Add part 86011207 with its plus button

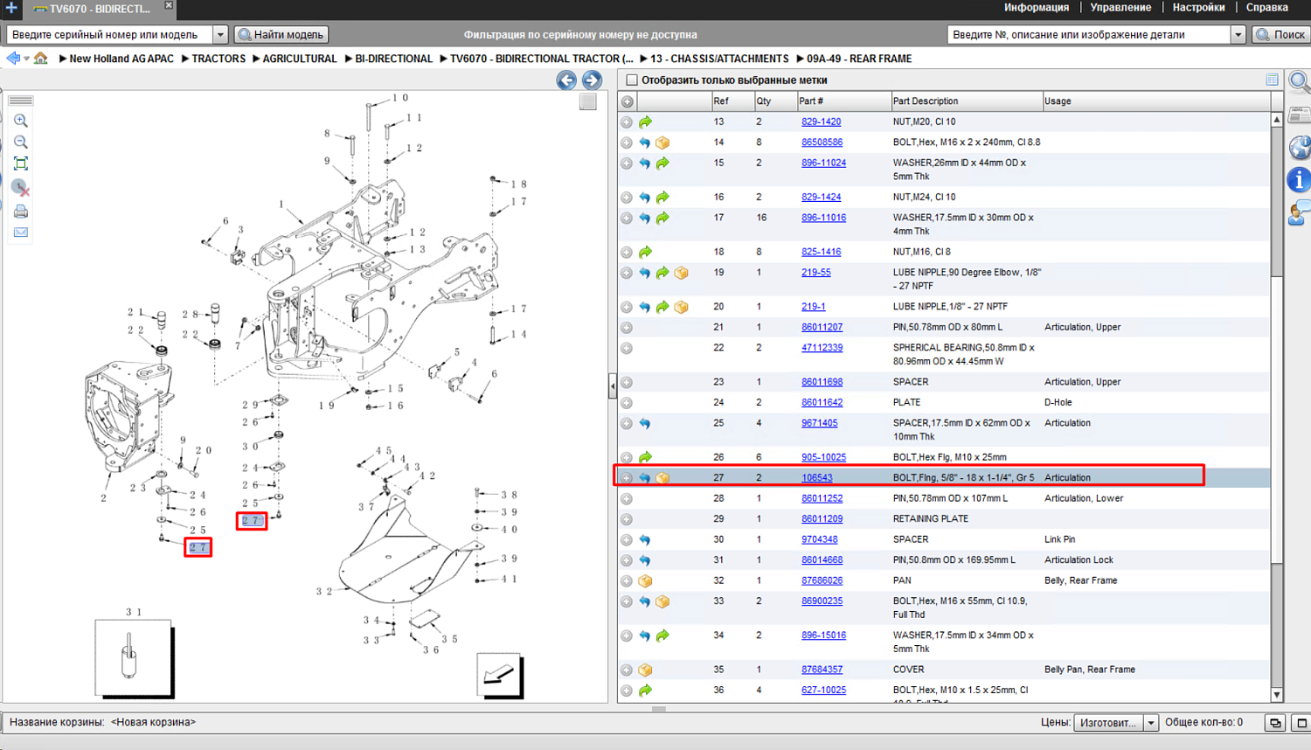(627, 328)
